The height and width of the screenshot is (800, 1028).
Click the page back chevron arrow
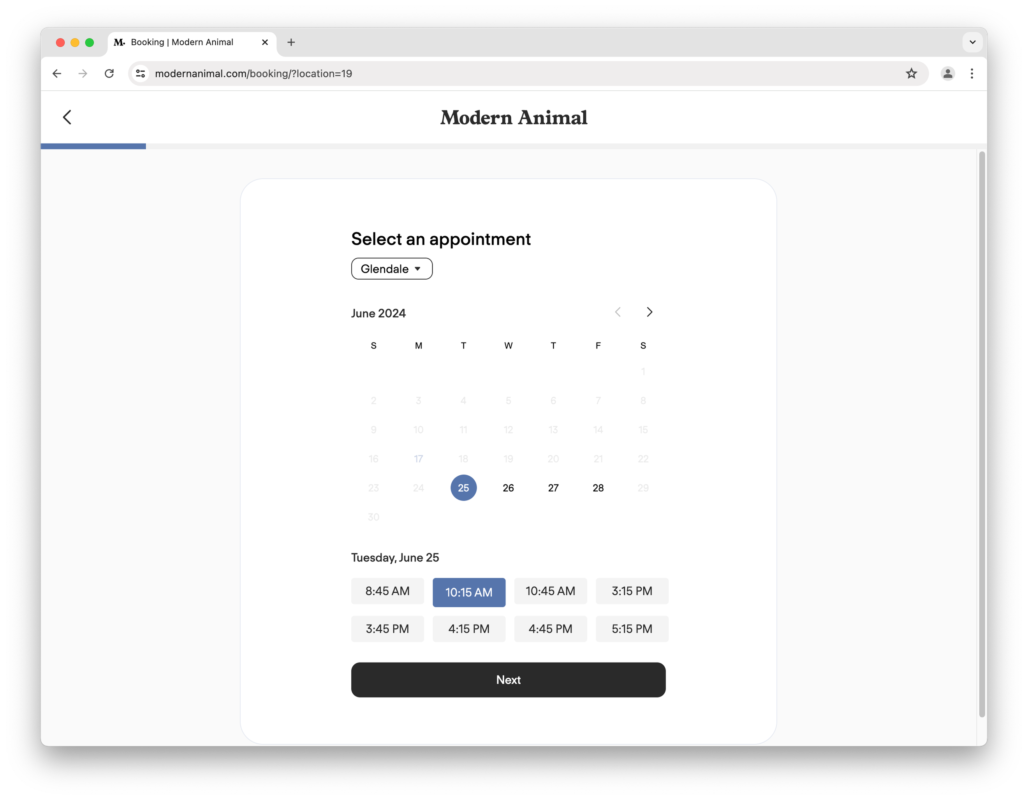pyautogui.click(x=67, y=117)
